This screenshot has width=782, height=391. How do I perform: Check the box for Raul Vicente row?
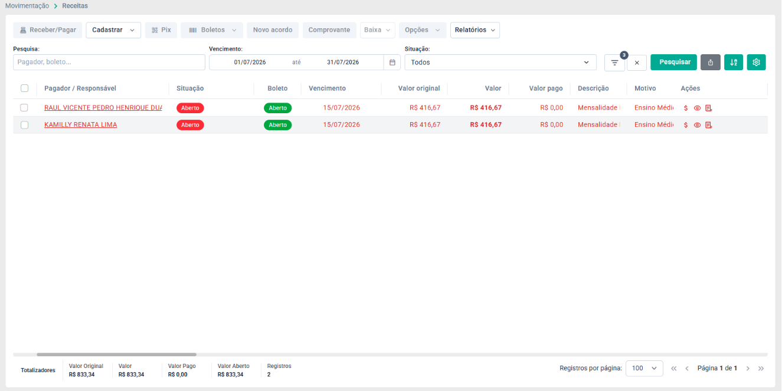point(24,108)
